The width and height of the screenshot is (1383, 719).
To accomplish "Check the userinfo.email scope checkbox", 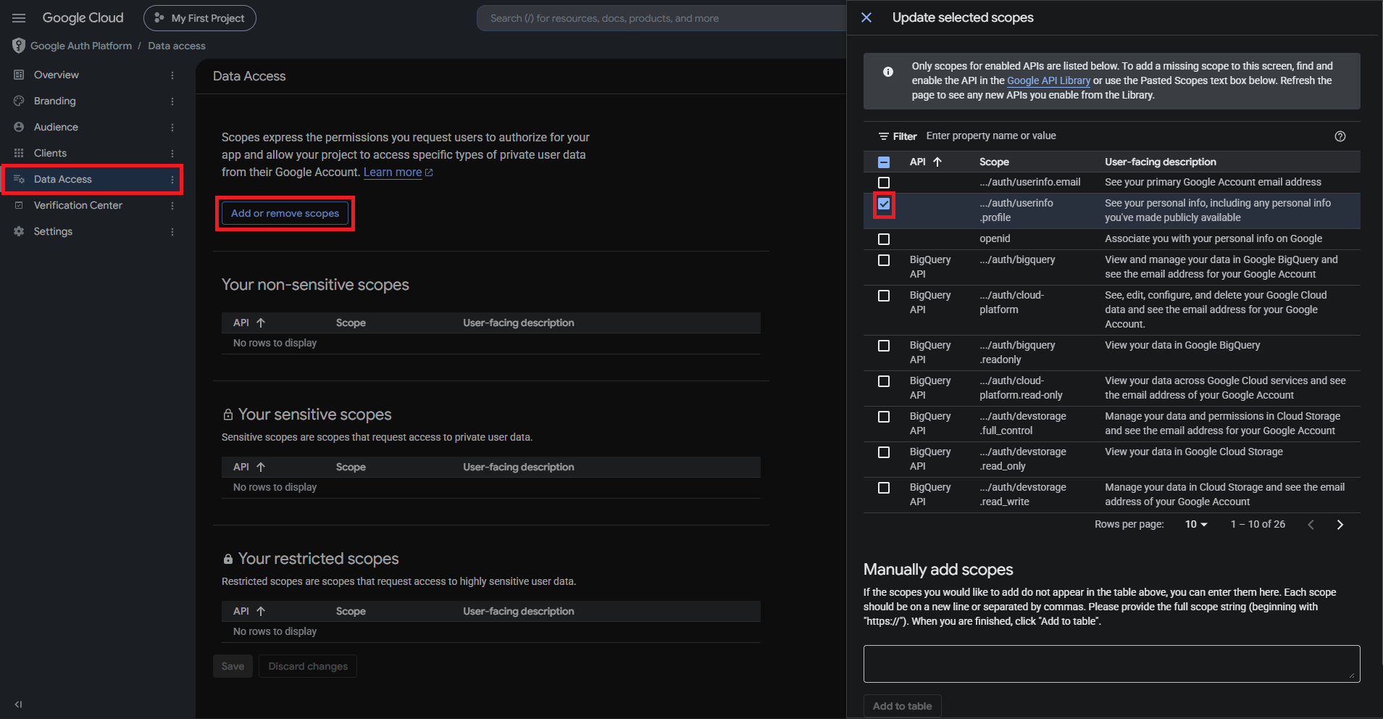I will (x=884, y=183).
